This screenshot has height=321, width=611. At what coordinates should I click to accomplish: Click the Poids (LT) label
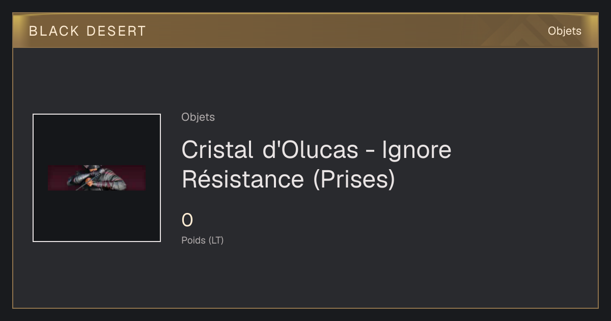point(202,240)
